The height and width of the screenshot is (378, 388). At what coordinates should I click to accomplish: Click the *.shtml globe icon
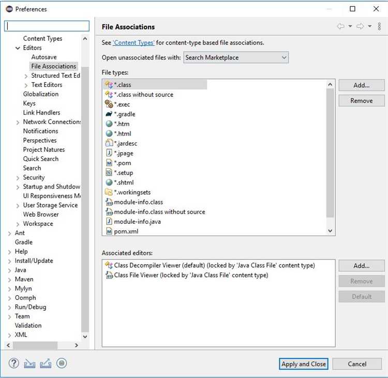(109, 182)
